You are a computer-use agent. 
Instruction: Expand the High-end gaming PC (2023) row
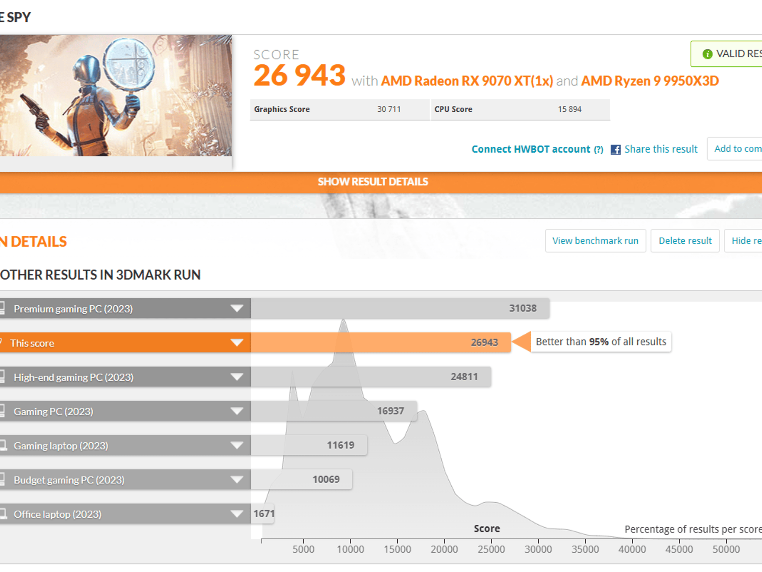coord(237,377)
